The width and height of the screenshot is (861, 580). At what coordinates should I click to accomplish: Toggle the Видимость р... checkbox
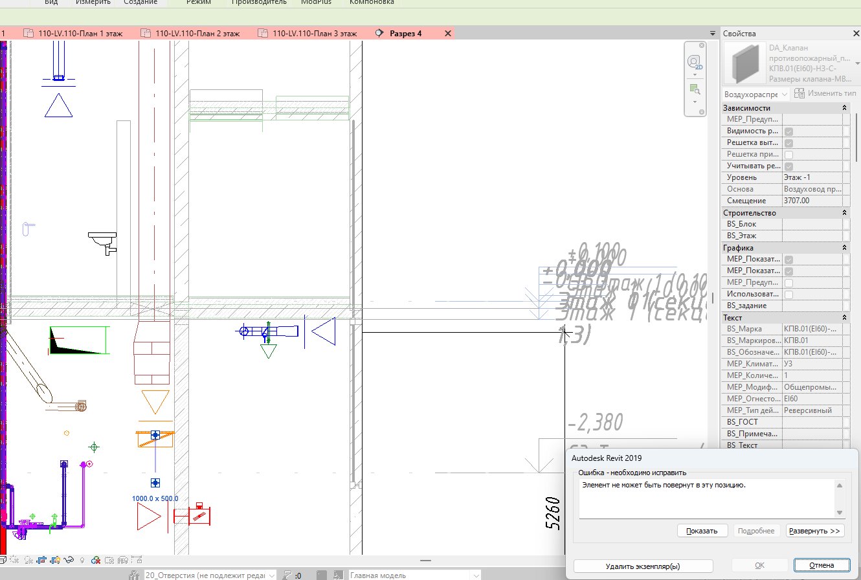pos(788,131)
